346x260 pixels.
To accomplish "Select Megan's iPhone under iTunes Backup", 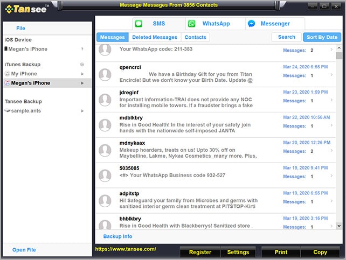I will (x=31, y=83).
